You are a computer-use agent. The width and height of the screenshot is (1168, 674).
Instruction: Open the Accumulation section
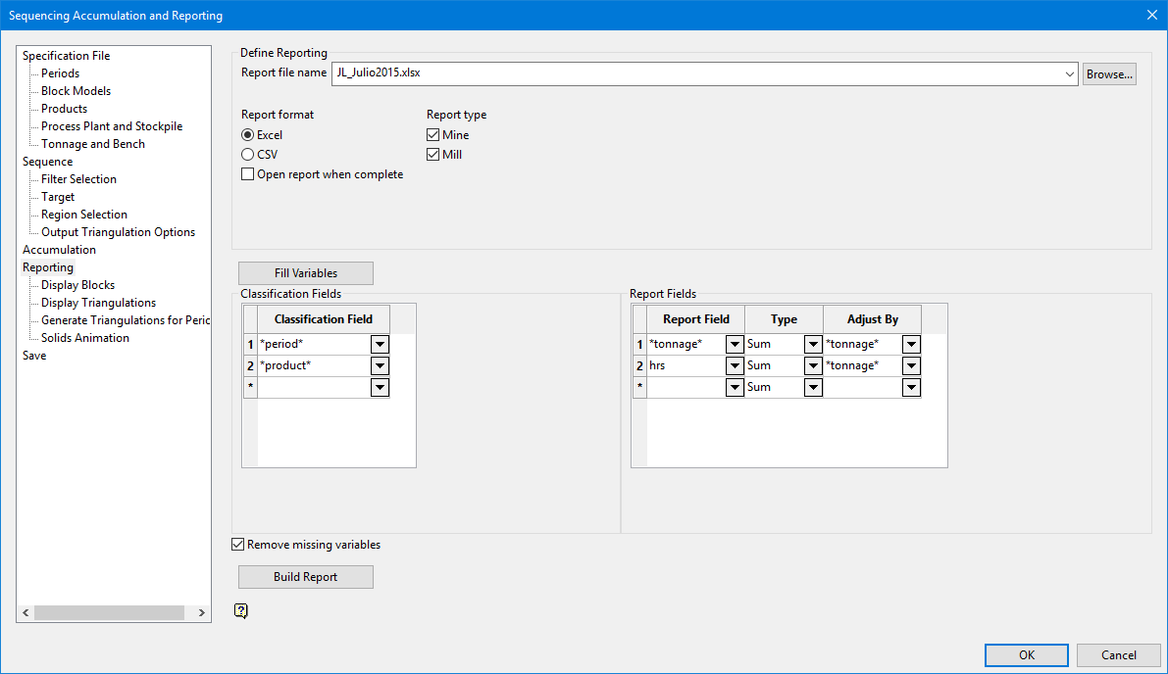pos(59,250)
